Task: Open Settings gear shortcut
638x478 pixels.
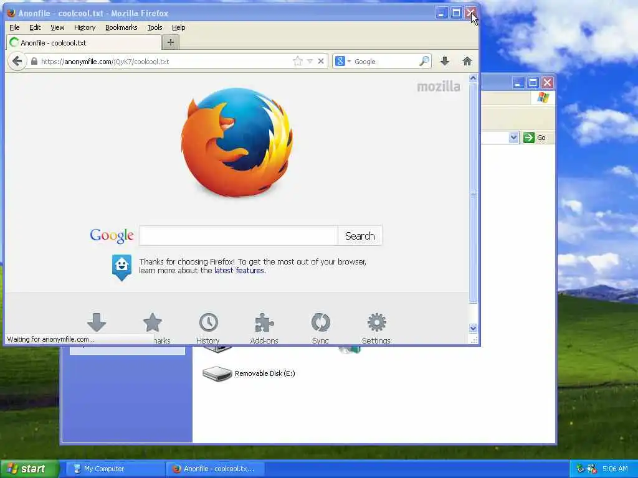Action: tap(376, 323)
